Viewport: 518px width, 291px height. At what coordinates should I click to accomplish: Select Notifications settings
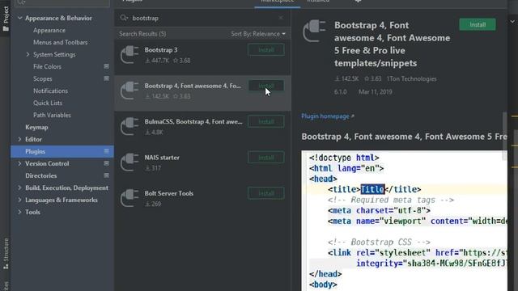[50, 91]
